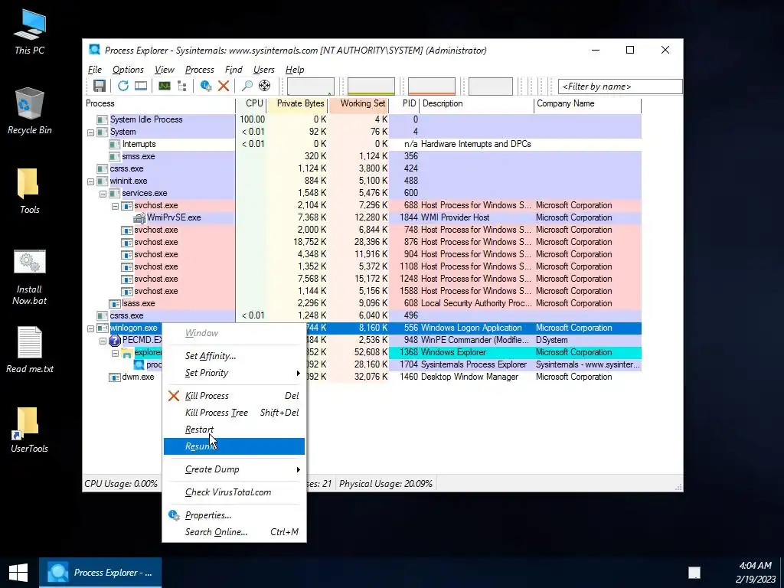Collapse the System process tree node

[x=90, y=132]
